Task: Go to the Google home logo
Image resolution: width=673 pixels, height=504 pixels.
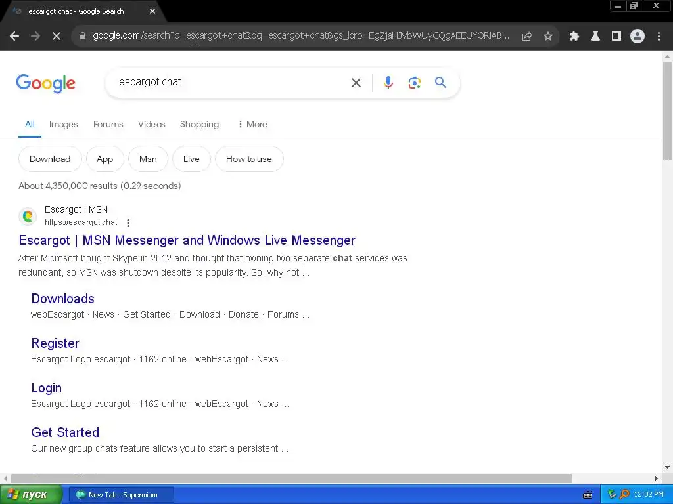Action: pyautogui.click(x=45, y=83)
